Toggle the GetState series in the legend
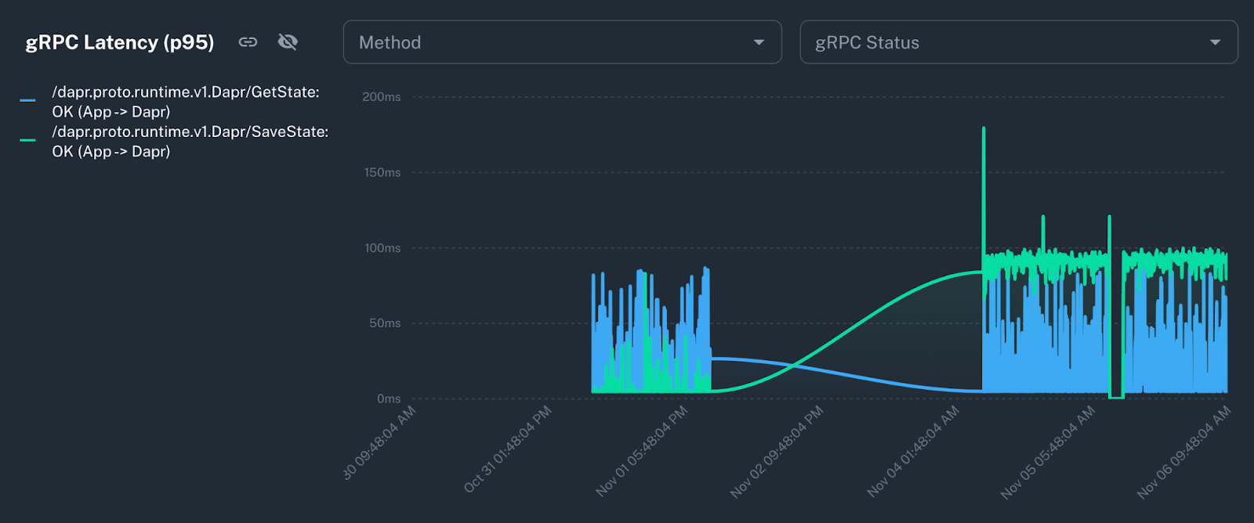Viewport: 1254px width, 523px height. (x=186, y=102)
